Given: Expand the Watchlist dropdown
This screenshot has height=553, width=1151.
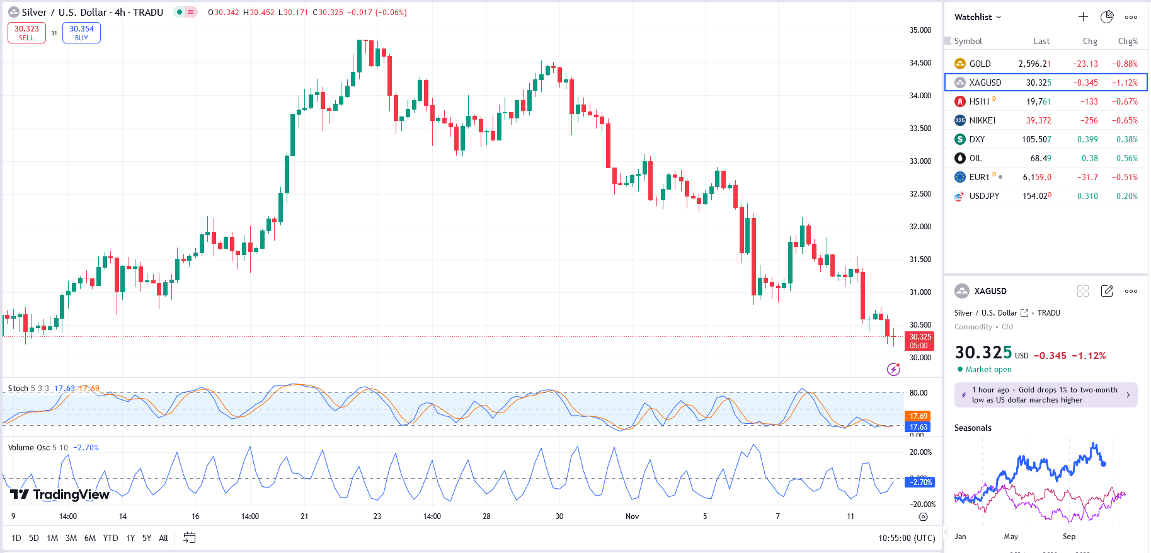Looking at the screenshot, I should 978,17.
